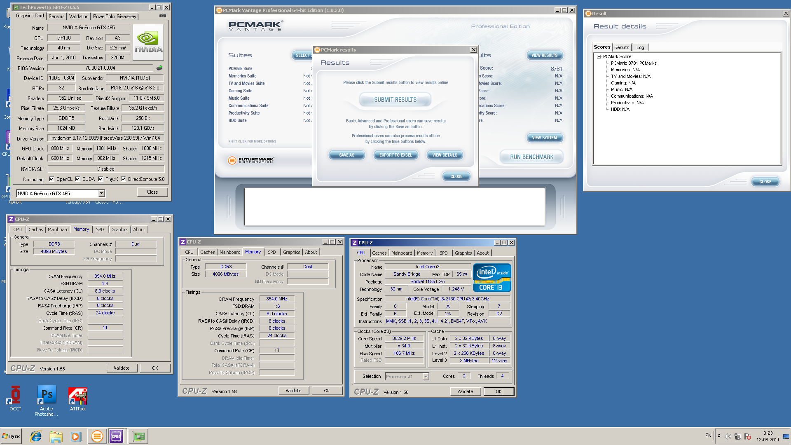Click Save As in PCMark results
The height and width of the screenshot is (445, 791).
346,155
